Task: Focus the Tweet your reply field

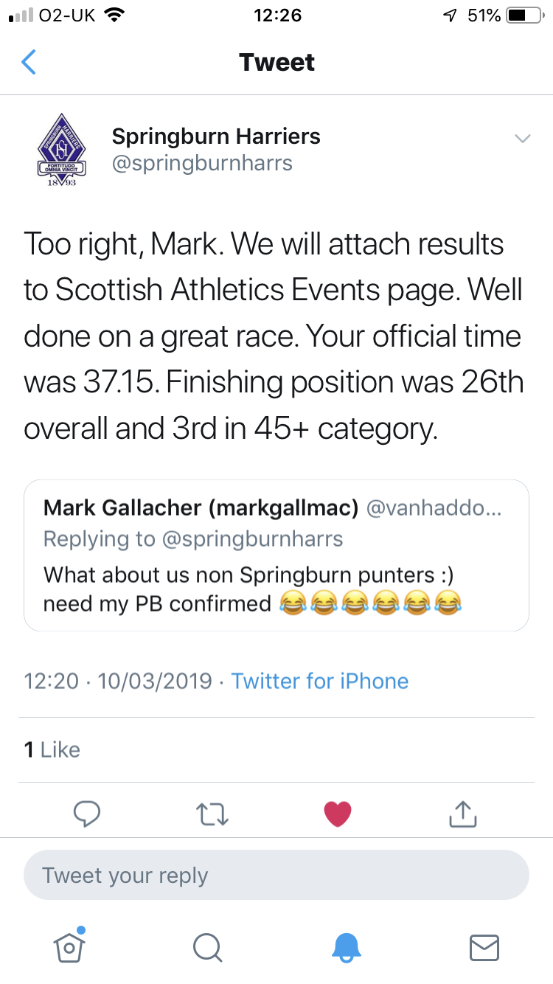Action: coord(276,876)
